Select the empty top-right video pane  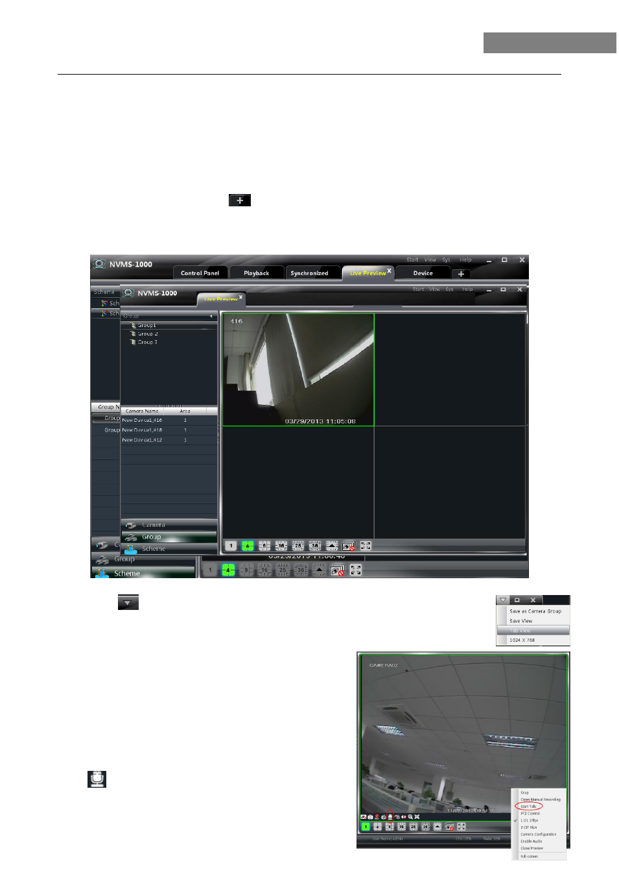450,370
